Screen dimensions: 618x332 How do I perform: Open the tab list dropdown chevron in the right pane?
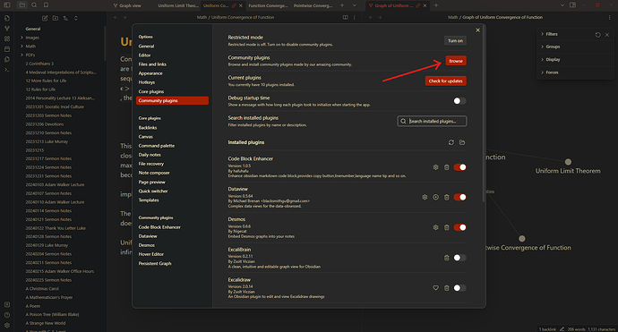coord(562,5)
